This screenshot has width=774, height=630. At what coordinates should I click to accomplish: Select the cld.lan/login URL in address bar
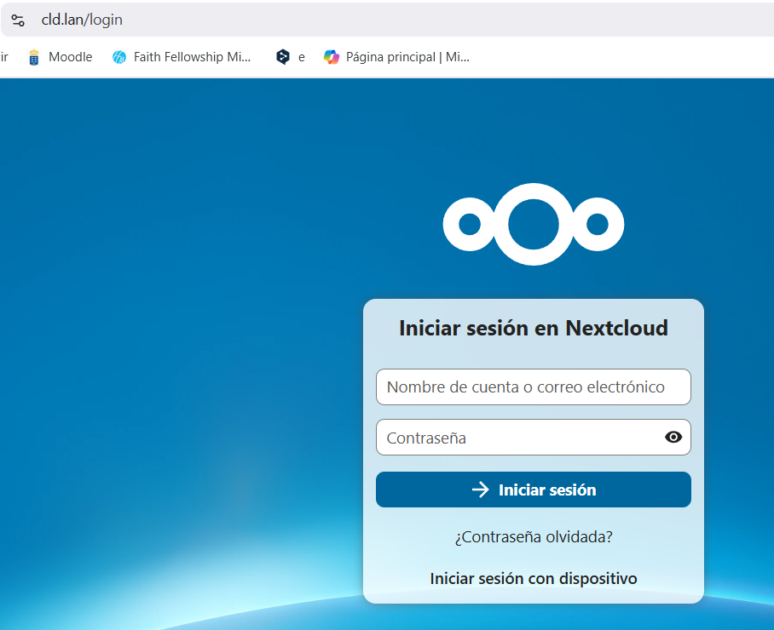82,20
